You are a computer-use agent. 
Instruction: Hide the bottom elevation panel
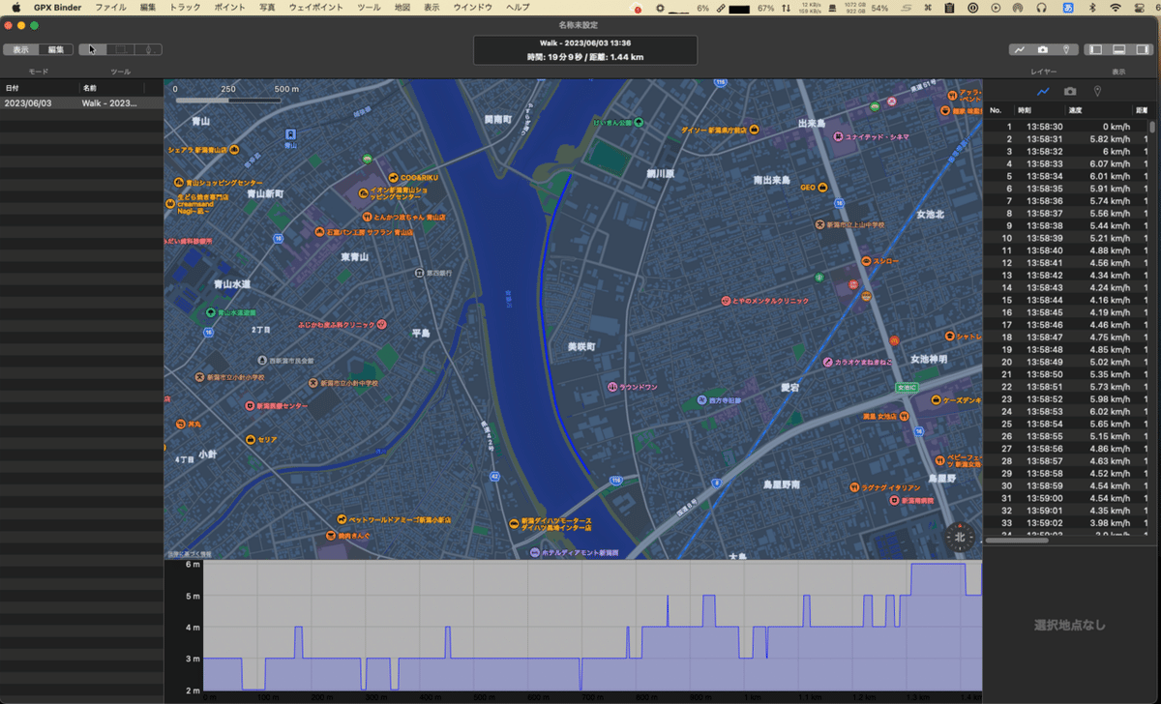pyautogui.click(x=1118, y=49)
